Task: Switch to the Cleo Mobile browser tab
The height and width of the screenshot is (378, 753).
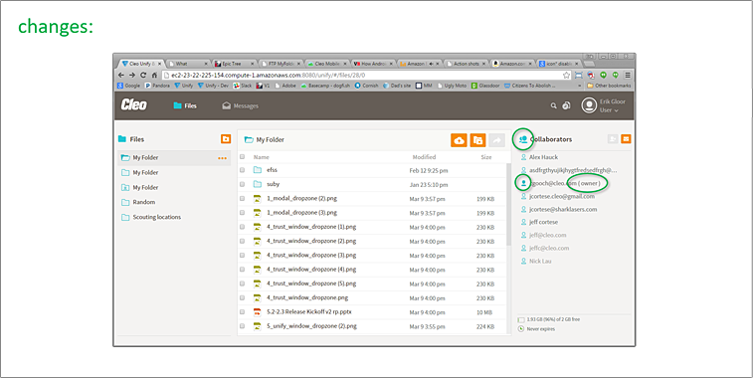Action: (x=327, y=64)
